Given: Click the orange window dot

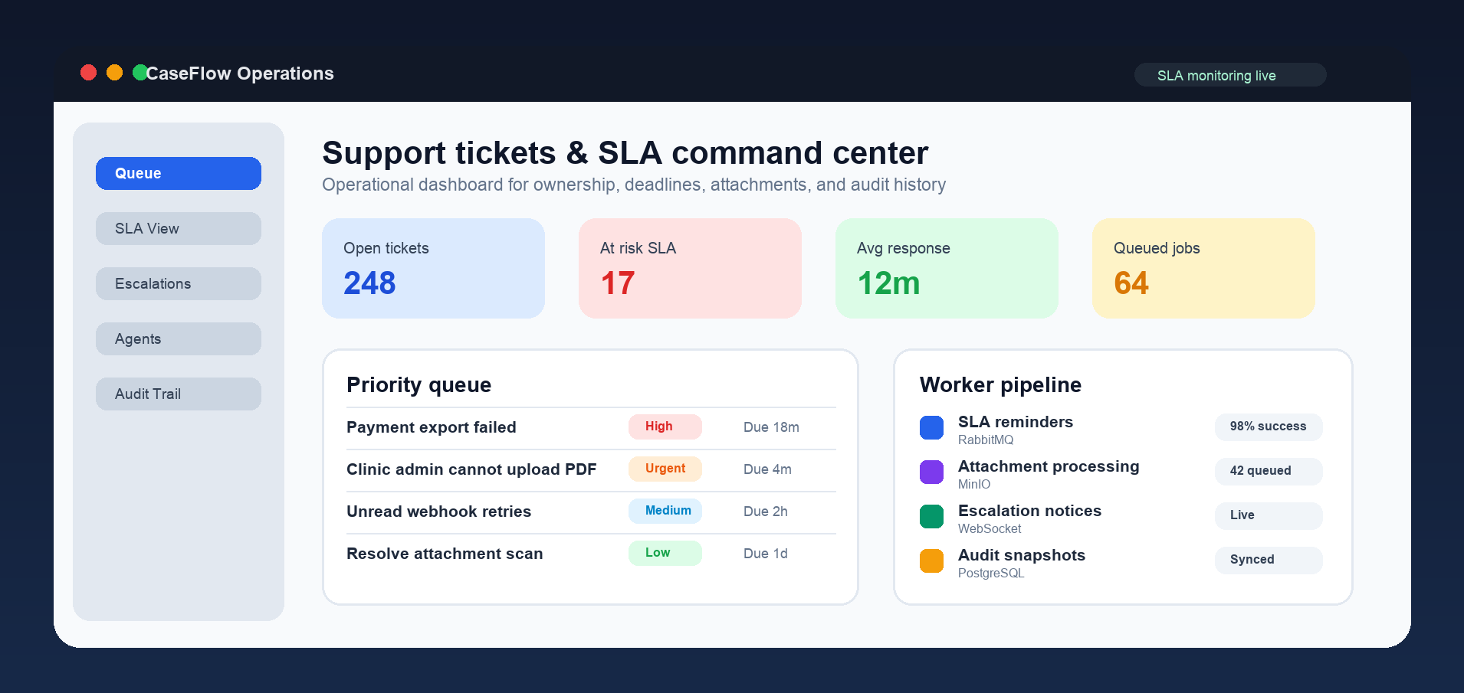Looking at the screenshot, I should coord(114,73).
